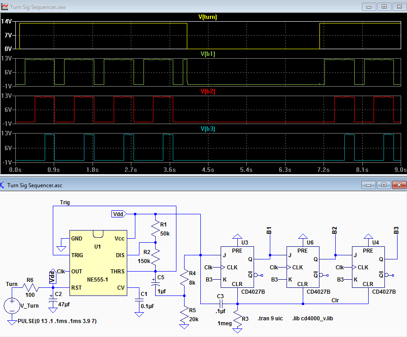Click the schematic window title icon
This screenshot has height=337, width=407.
(3, 185)
